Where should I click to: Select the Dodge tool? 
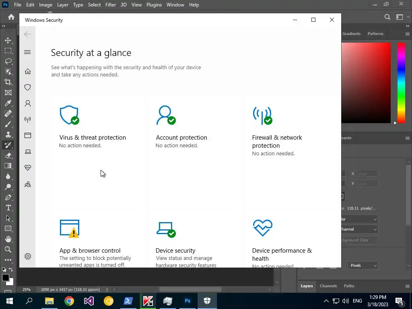8,187
